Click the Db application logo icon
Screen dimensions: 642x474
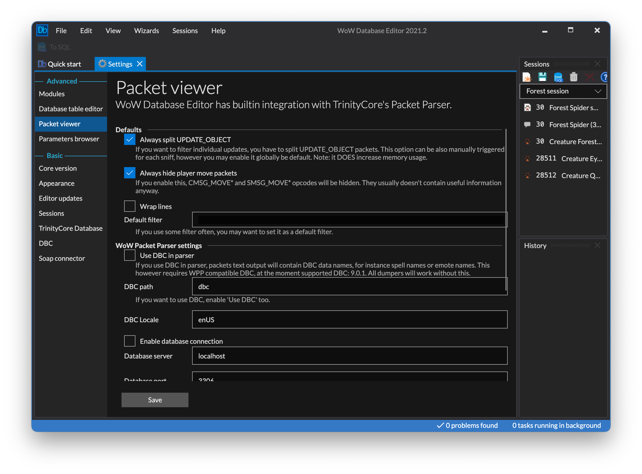(42, 30)
